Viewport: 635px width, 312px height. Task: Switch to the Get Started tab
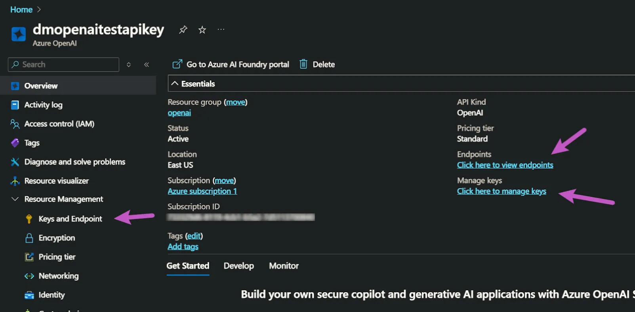click(188, 266)
